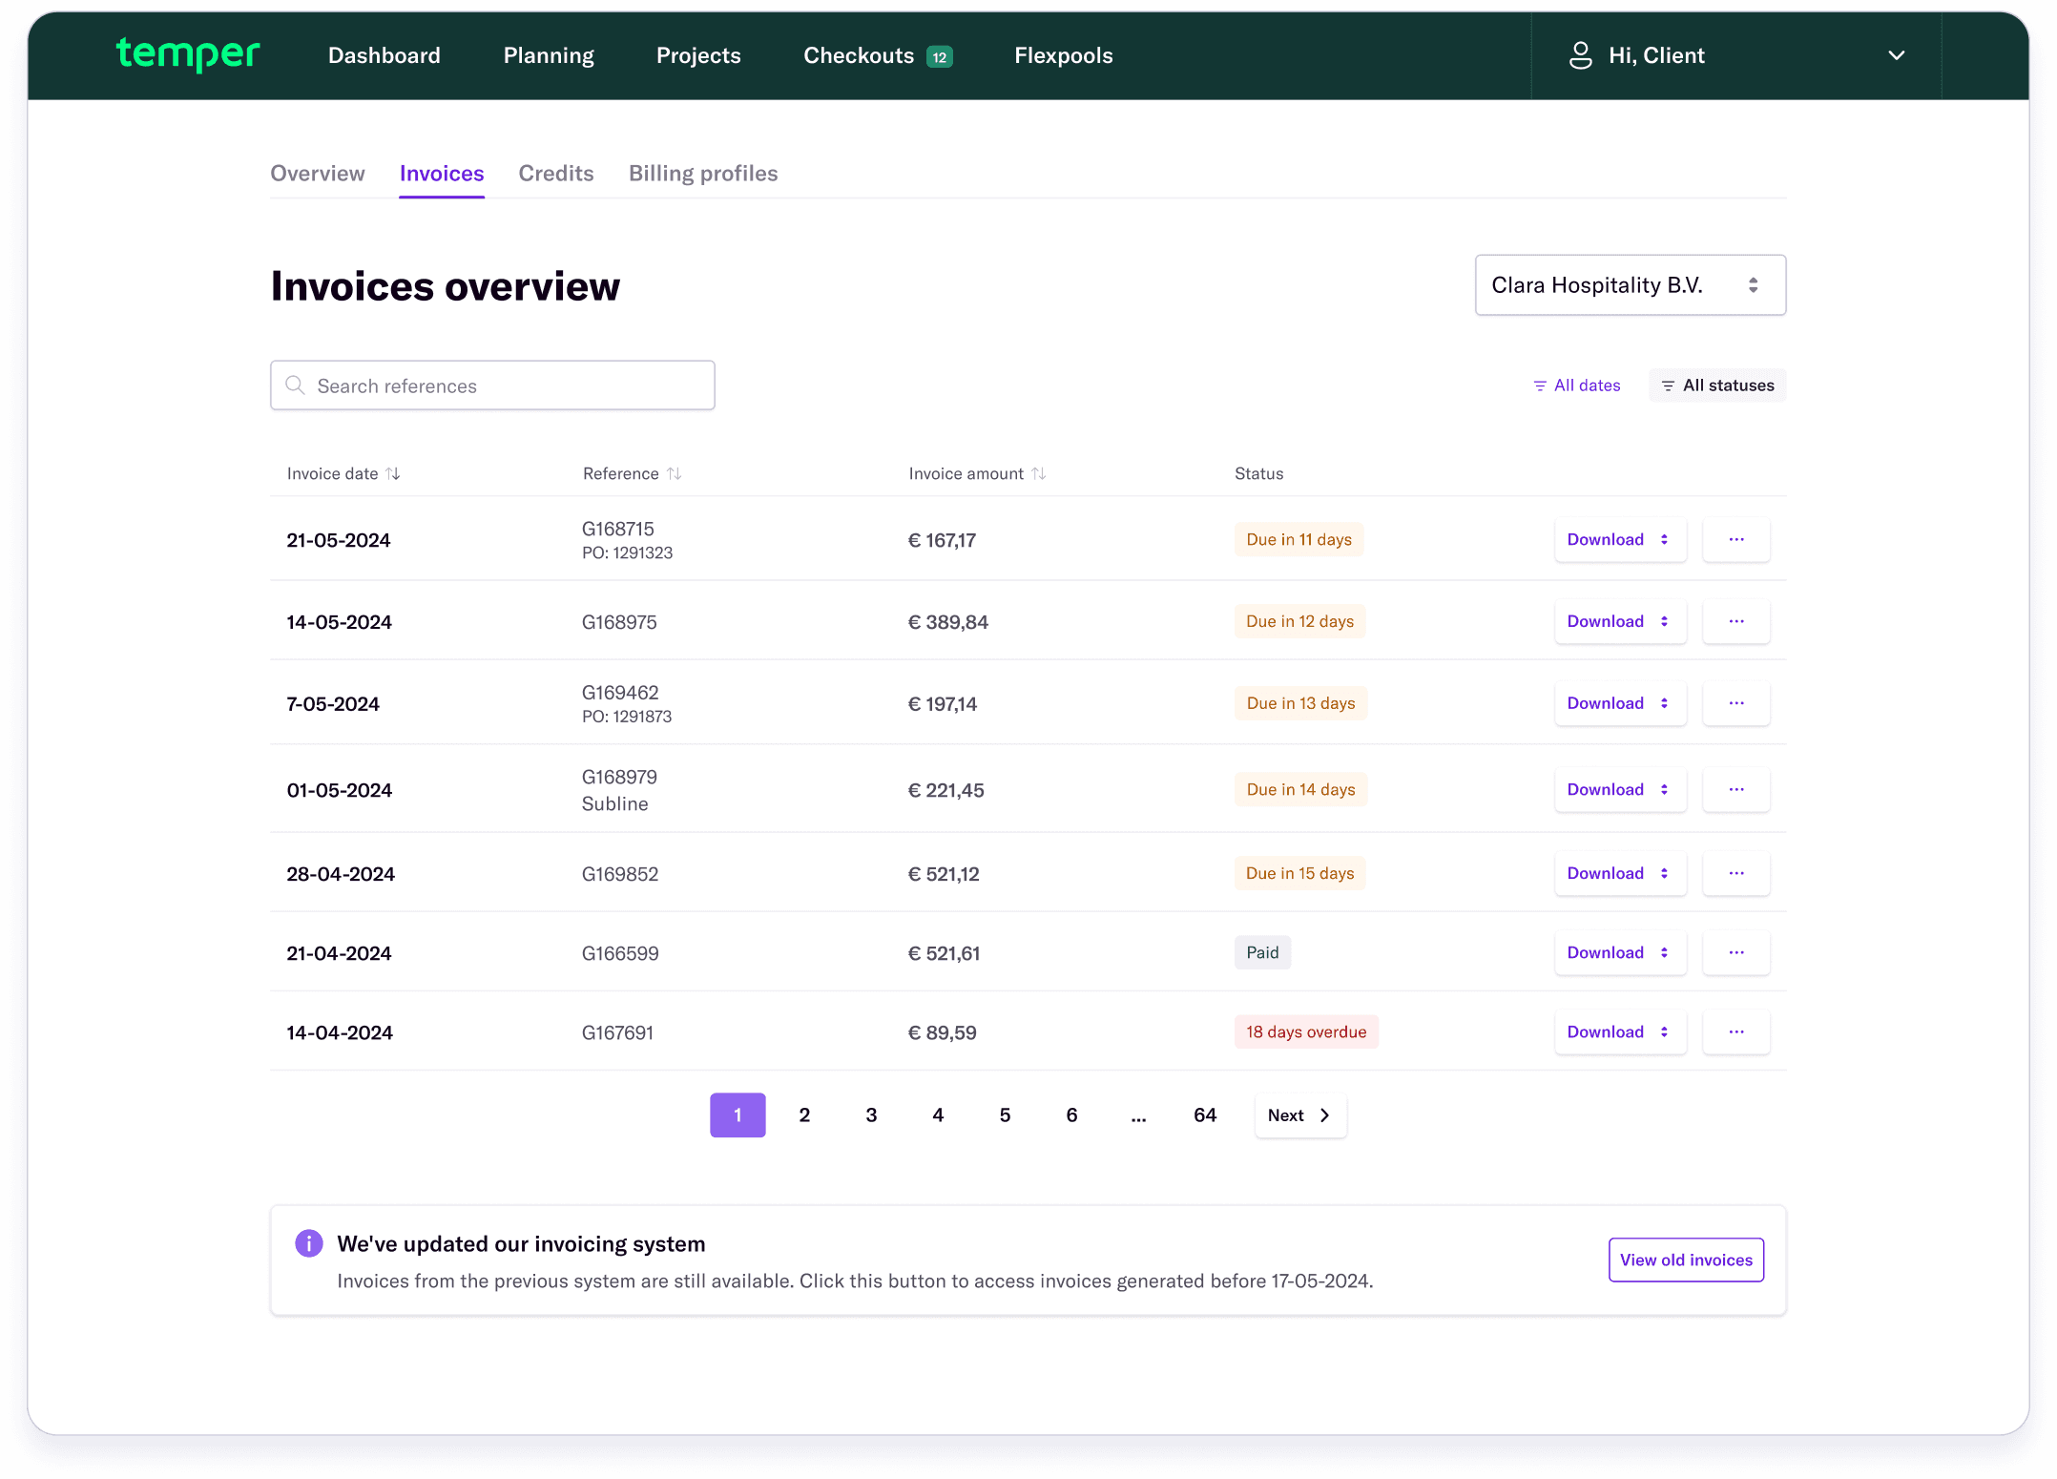Click the temper logo
This screenshot has width=2057, height=1479.
tap(187, 54)
